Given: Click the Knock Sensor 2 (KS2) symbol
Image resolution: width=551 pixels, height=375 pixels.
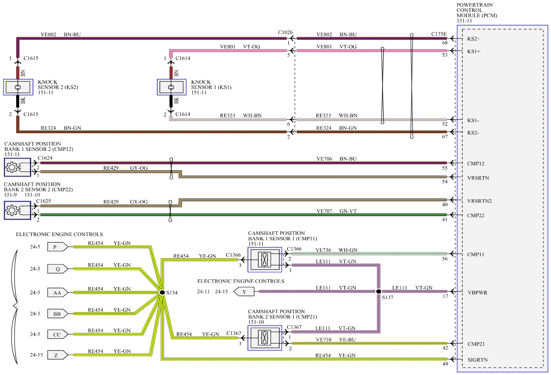Looking at the screenshot, I should pyautogui.click(x=18, y=87).
